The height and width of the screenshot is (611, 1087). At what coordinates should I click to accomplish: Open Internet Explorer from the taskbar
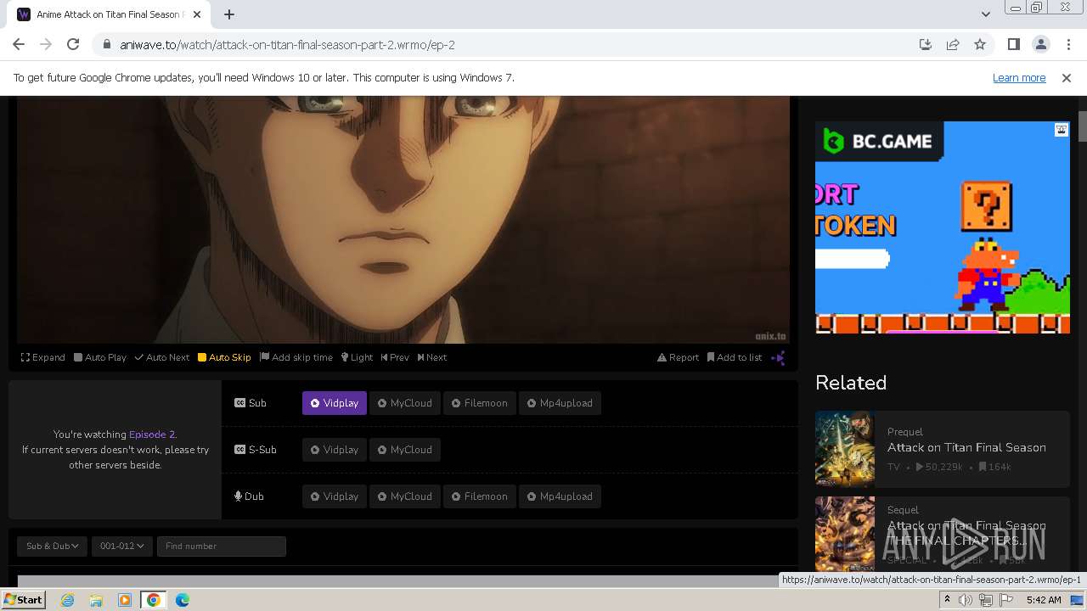(x=67, y=600)
